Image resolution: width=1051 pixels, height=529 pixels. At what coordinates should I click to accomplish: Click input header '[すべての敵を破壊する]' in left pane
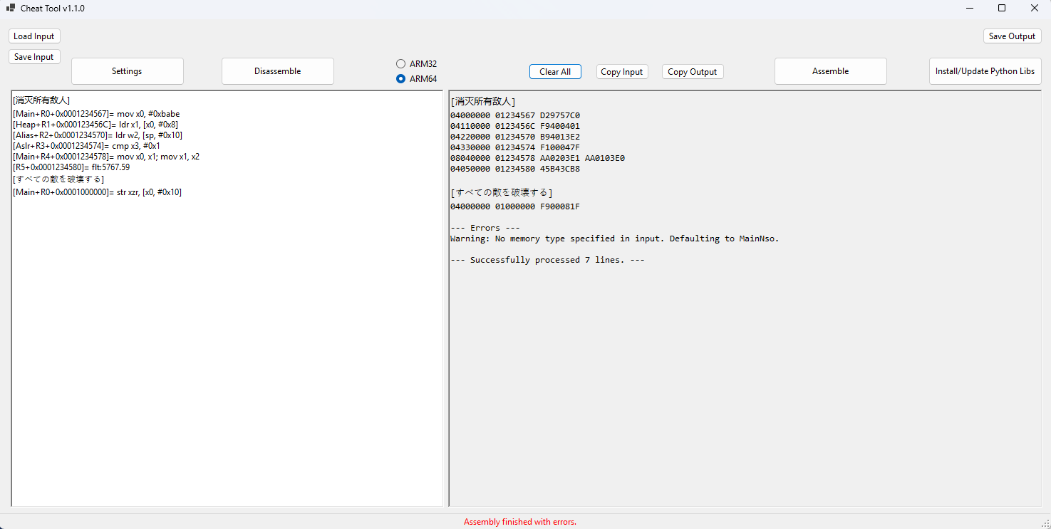coord(58,179)
